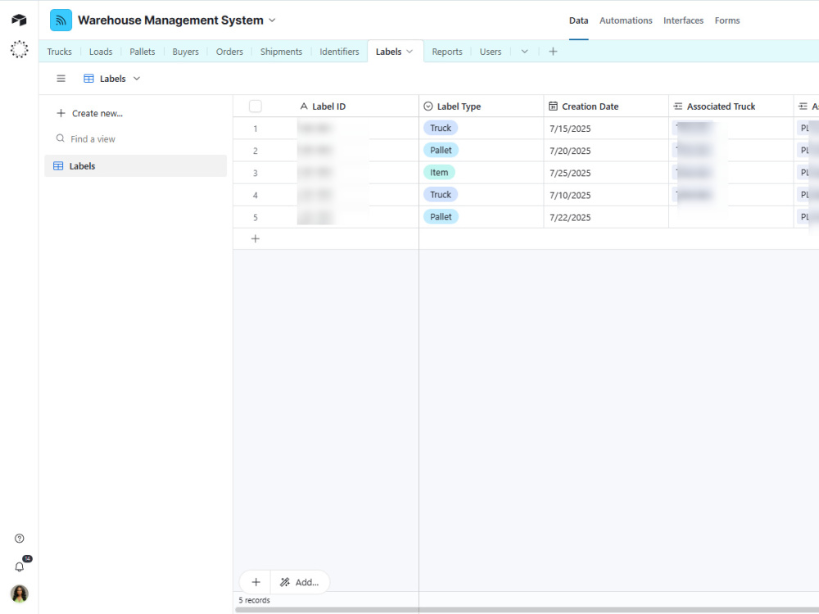Click the Label ID column text icon
This screenshot has height=614, width=819.
click(304, 106)
